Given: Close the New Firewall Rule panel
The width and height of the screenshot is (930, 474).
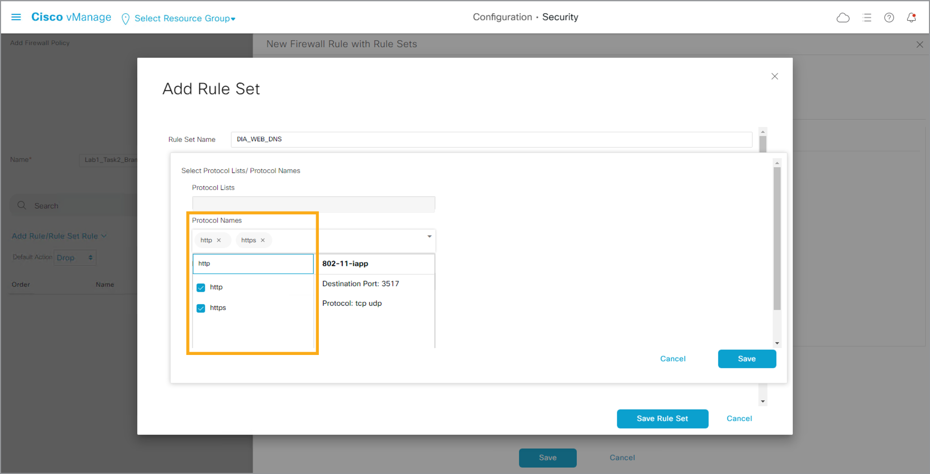Looking at the screenshot, I should tap(920, 45).
